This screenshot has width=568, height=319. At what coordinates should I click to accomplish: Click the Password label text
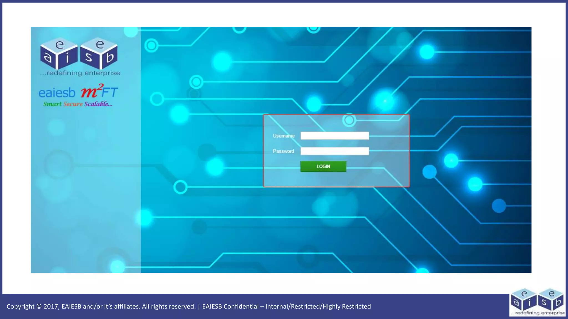click(283, 151)
